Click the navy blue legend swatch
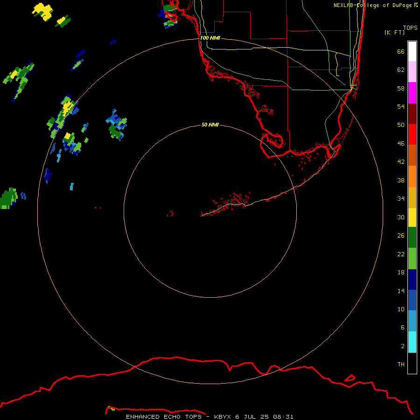This screenshot has width=420, height=420. pos(412,280)
